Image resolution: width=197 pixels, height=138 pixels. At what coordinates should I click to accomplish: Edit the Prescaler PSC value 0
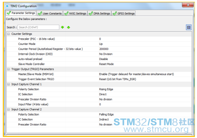pyautogui.click(x=100, y=39)
